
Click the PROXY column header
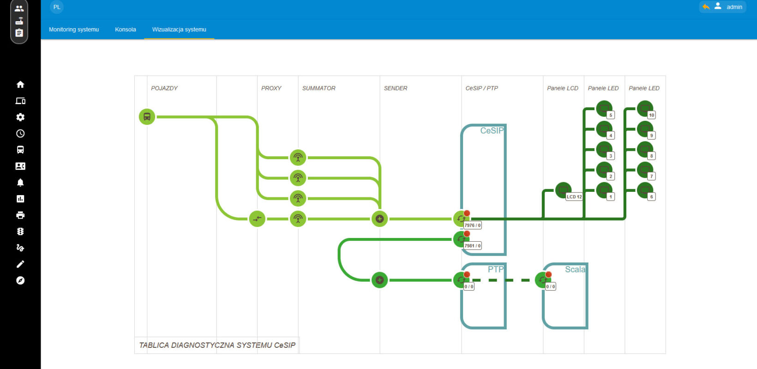(x=271, y=88)
